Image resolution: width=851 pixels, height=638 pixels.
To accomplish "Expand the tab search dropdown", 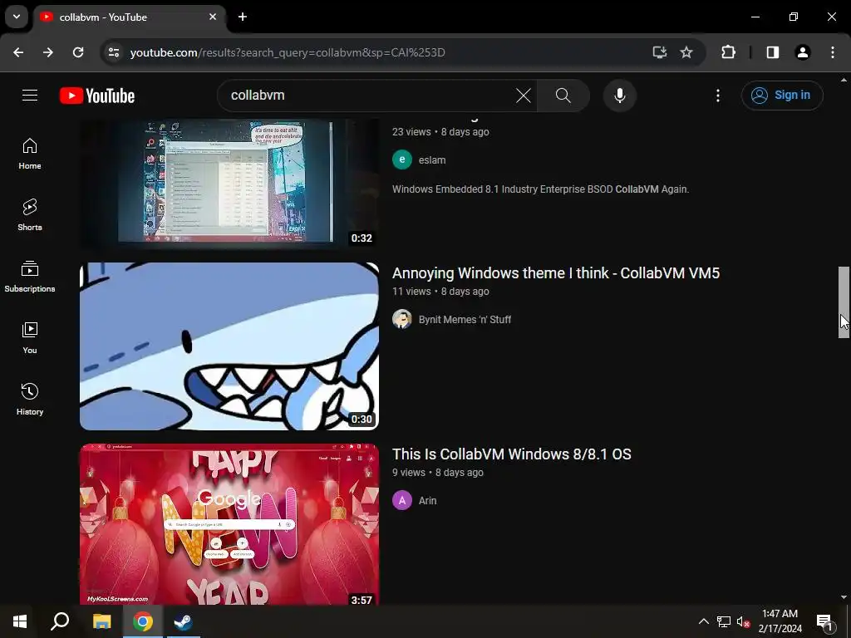I will point(17,17).
